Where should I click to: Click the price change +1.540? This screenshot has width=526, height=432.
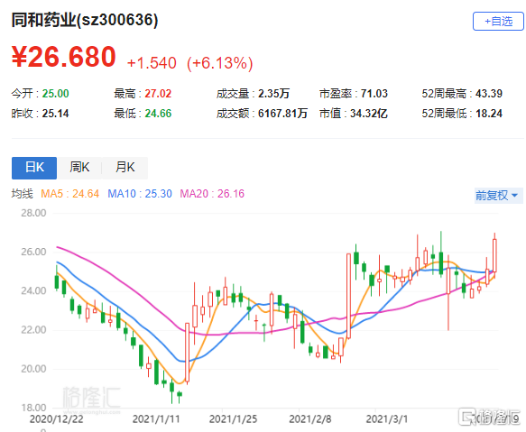152,63
